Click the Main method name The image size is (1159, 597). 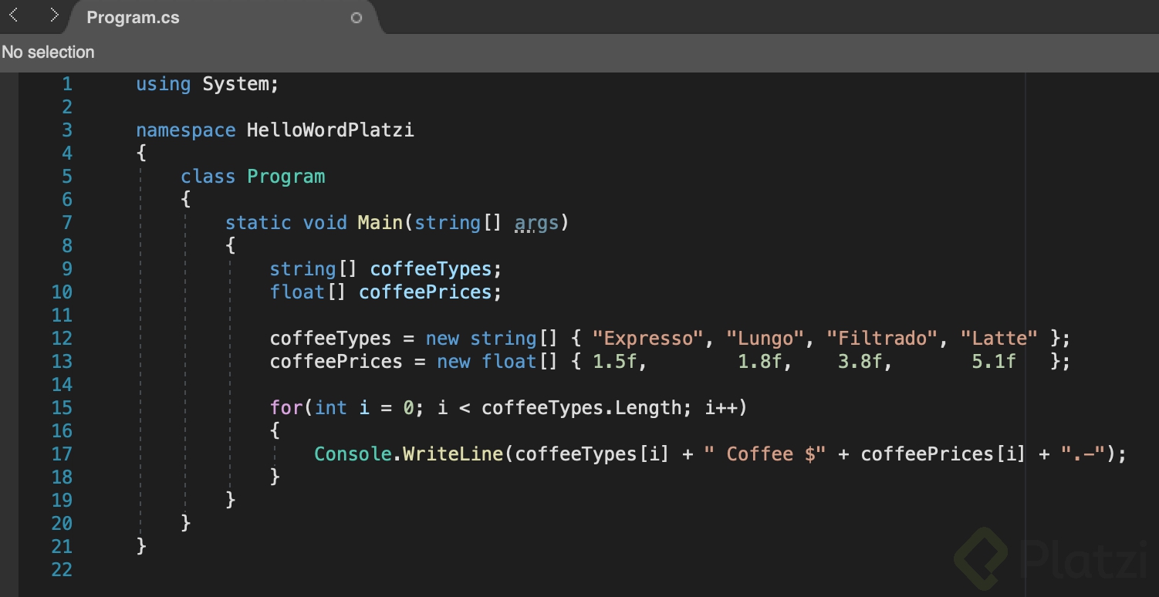click(x=379, y=222)
